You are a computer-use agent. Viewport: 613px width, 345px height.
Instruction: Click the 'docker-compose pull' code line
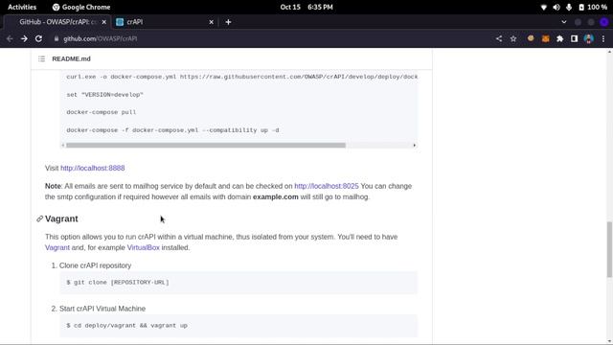coord(102,112)
